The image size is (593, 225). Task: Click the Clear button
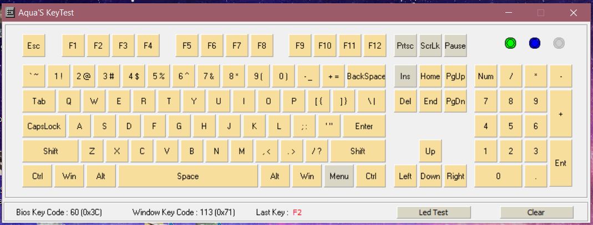coord(536,212)
